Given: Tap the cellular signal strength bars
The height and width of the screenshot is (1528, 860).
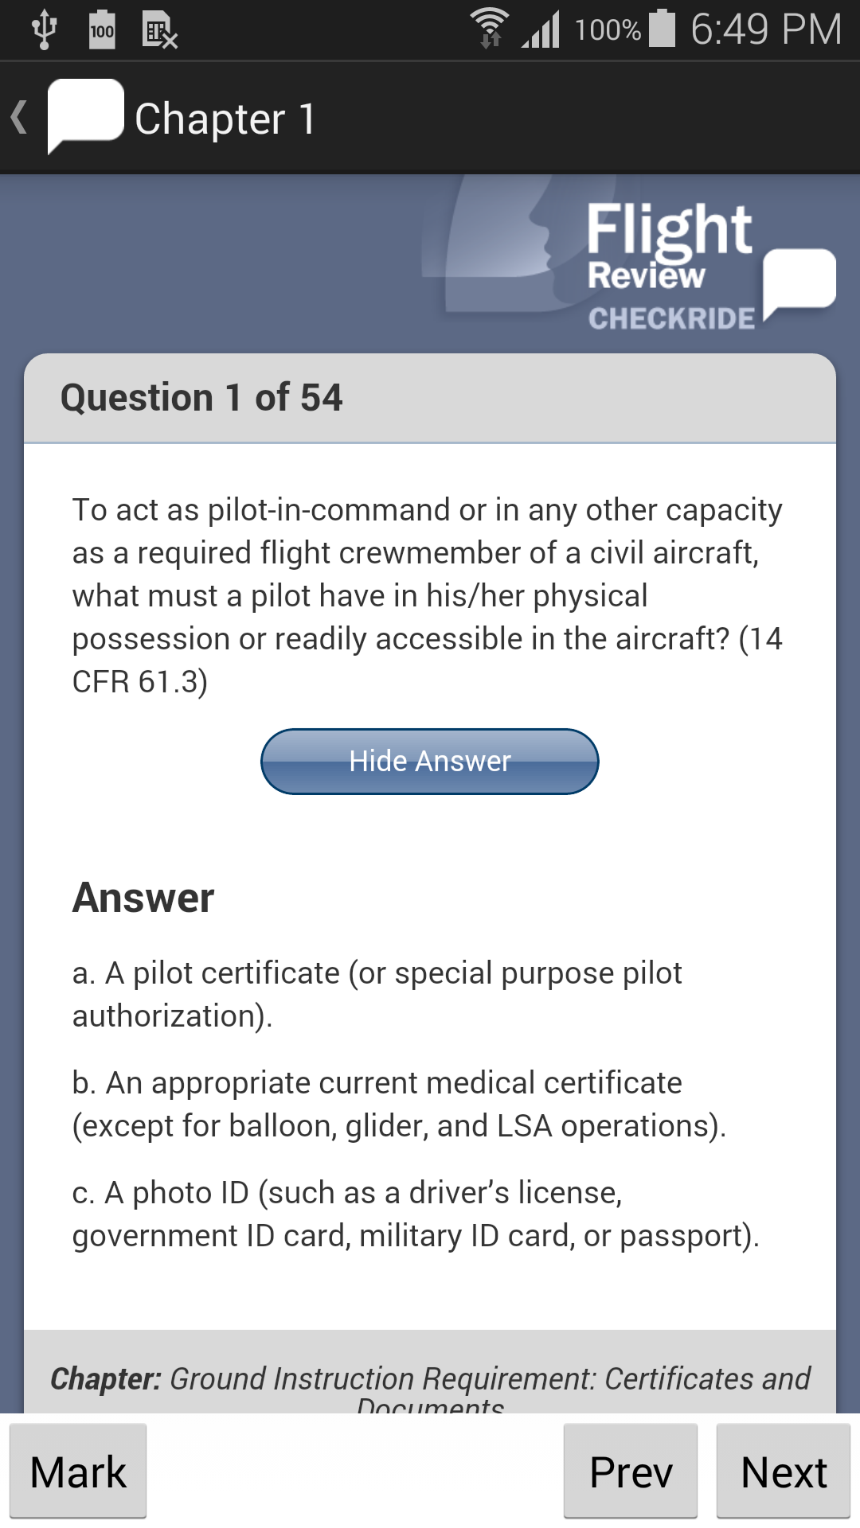Looking at the screenshot, I should (541, 30).
